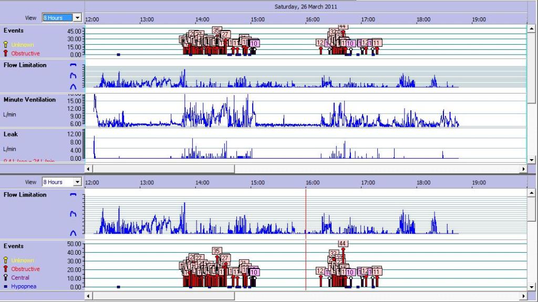Click the Unknown event icon in bottom legend
Image resolution: width=538 pixels, height=302 pixels.
pyautogui.click(x=6, y=261)
